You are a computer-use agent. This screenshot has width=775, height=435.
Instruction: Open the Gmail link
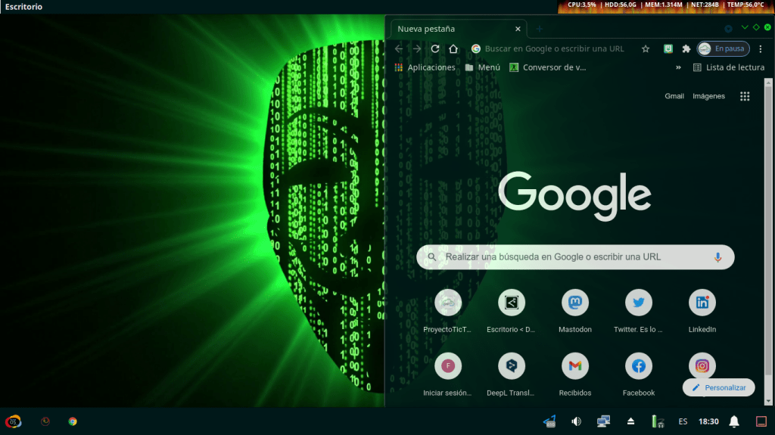click(x=674, y=96)
